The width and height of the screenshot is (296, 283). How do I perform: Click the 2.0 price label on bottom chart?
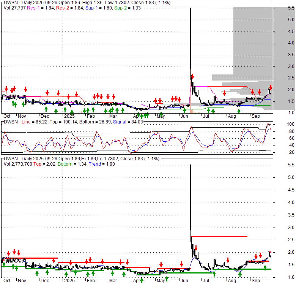tap(291, 252)
